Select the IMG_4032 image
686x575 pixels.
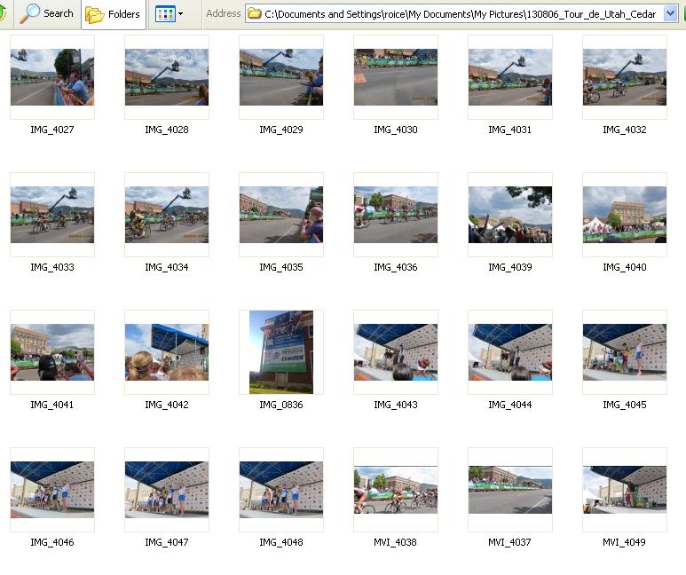coord(625,77)
